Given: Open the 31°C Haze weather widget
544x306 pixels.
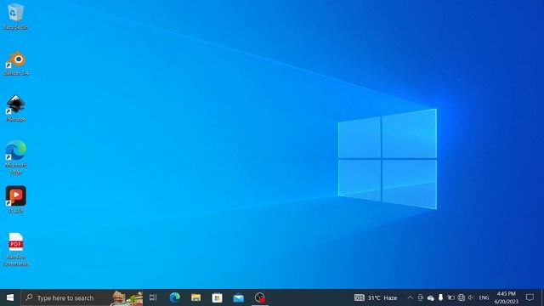Looking at the screenshot, I should pos(376,297).
